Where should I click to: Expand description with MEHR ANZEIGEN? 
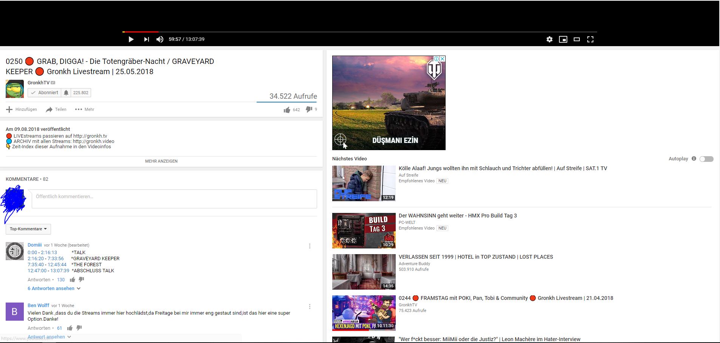[161, 161]
